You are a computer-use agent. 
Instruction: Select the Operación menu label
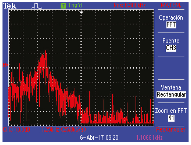tap(171, 18)
